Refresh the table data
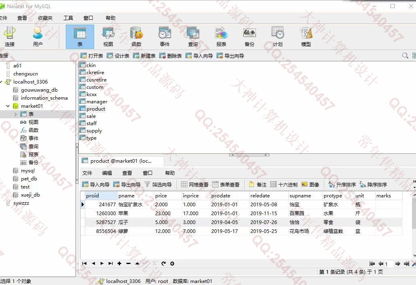Viewport: 416px width, 285px height. point(164,263)
